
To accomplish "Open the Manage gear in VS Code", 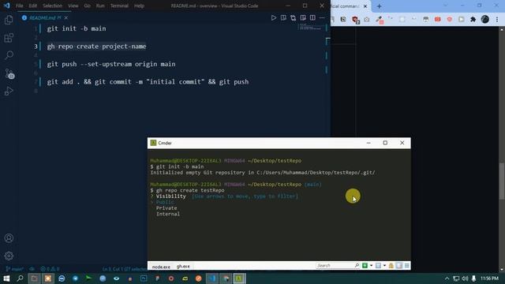I will click(9, 256).
